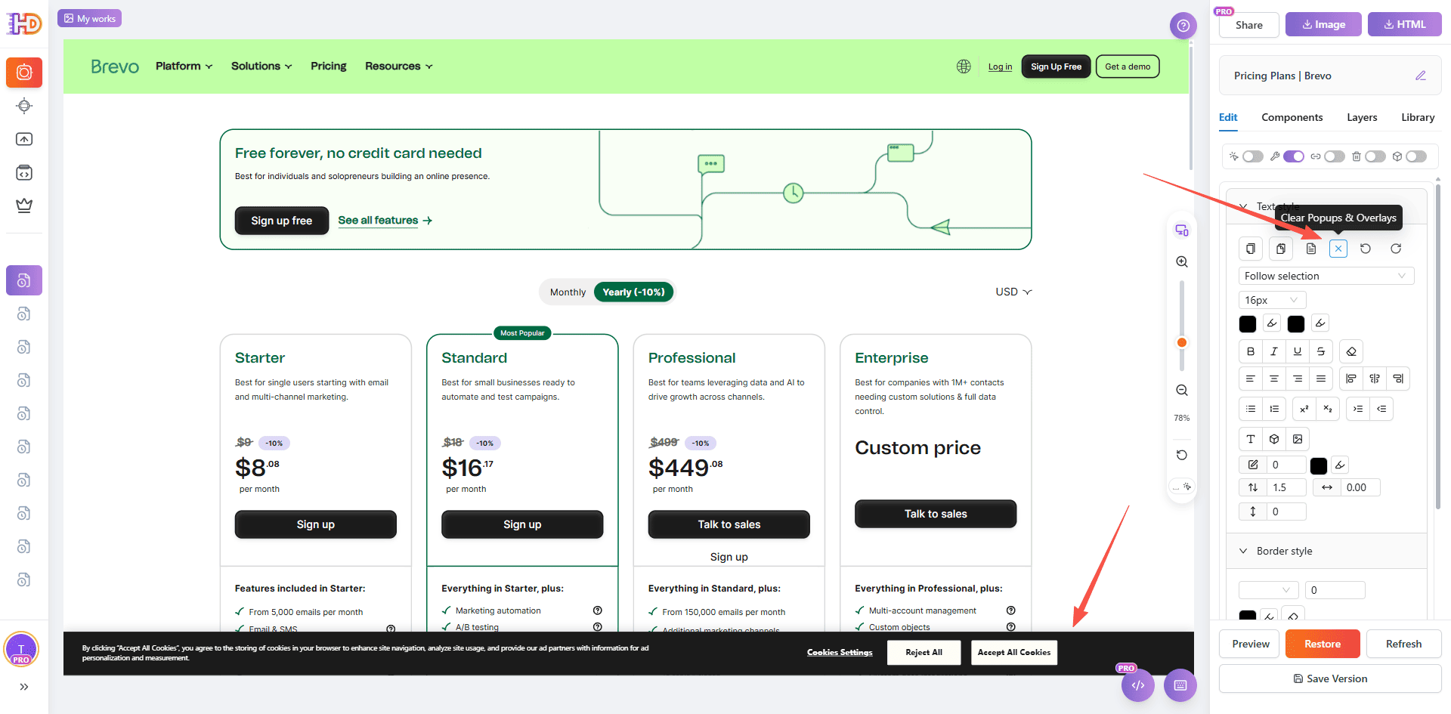The width and height of the screenshot is (1451, 714).
Task: Enable the delete-mode trash toggle
Action: (1375, 156)
